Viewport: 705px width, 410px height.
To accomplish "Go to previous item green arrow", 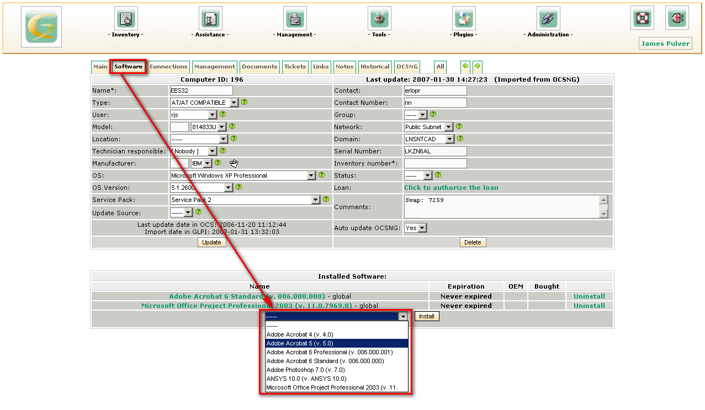I will click(x=465, y=67).
